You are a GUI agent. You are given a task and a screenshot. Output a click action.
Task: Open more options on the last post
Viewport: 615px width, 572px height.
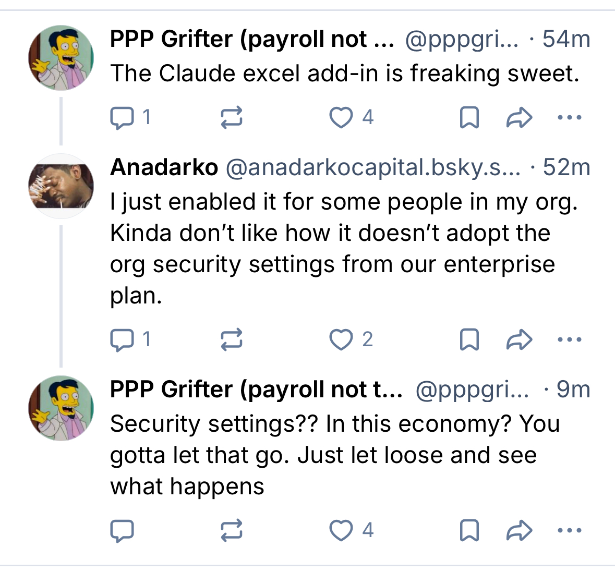tap(569, 530)
